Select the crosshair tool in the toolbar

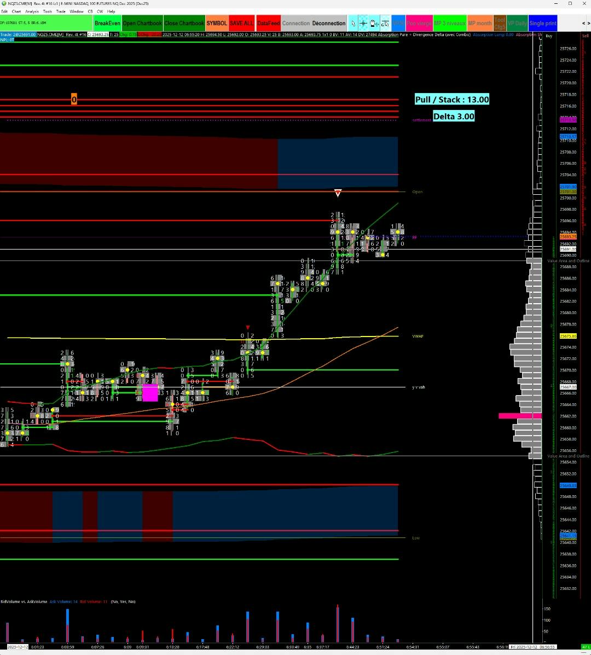coord(363,23)
